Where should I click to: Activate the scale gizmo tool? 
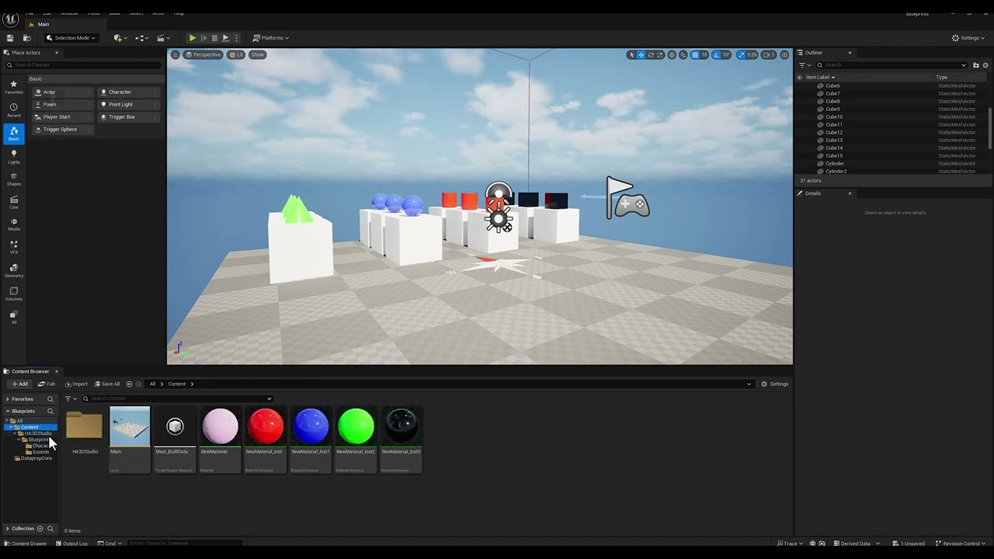(660, 55)
